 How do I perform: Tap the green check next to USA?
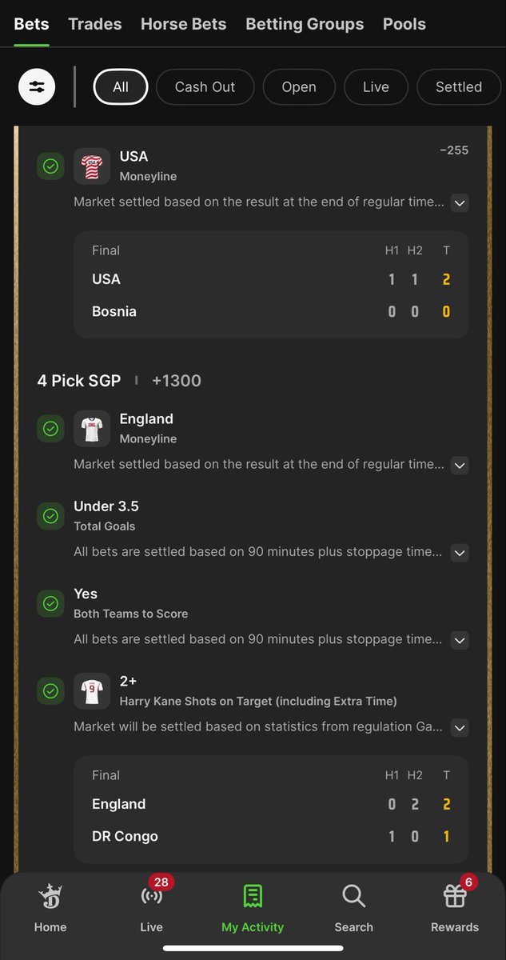tap(50, 166)
